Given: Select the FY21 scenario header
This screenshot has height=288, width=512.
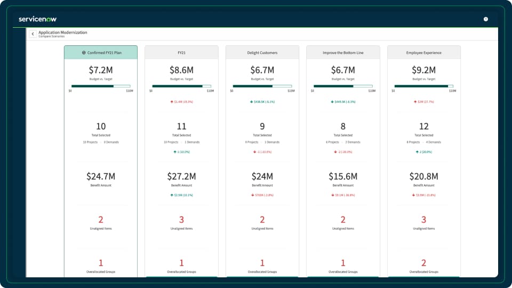Looking at the screenshot, I should pos(181,53).
